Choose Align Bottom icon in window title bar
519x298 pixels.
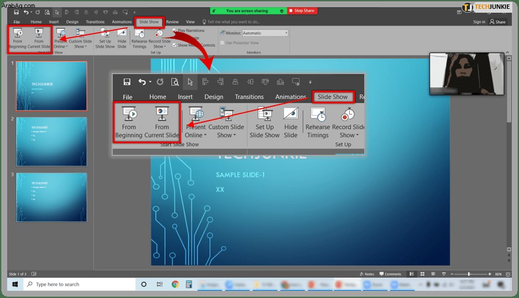coord(115,12)
